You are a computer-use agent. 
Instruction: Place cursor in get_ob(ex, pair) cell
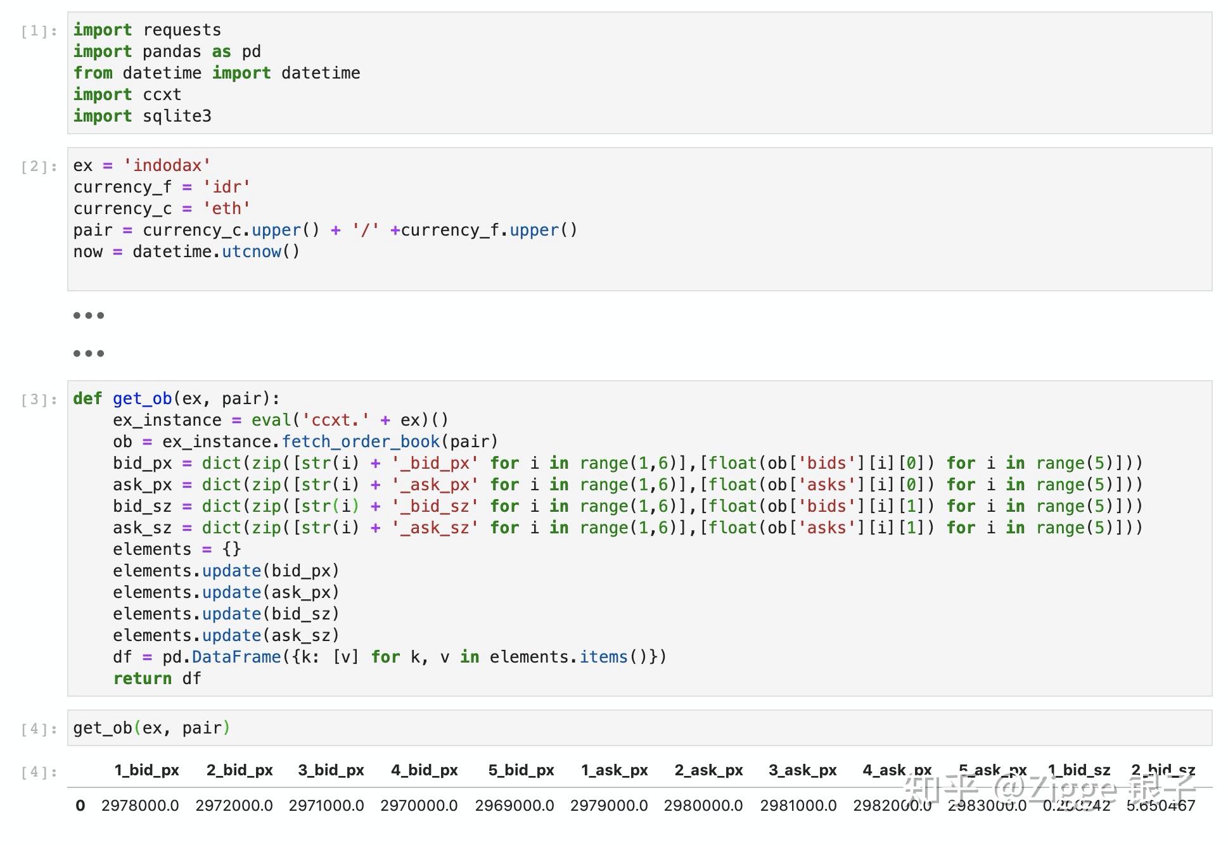(x=151, y=728)
